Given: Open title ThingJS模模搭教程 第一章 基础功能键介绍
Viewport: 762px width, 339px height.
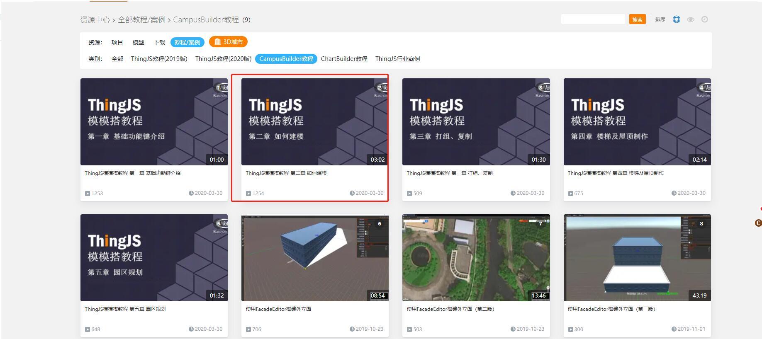Looking at the screenshot, I should pyautogui.click(x=133, y=173).
